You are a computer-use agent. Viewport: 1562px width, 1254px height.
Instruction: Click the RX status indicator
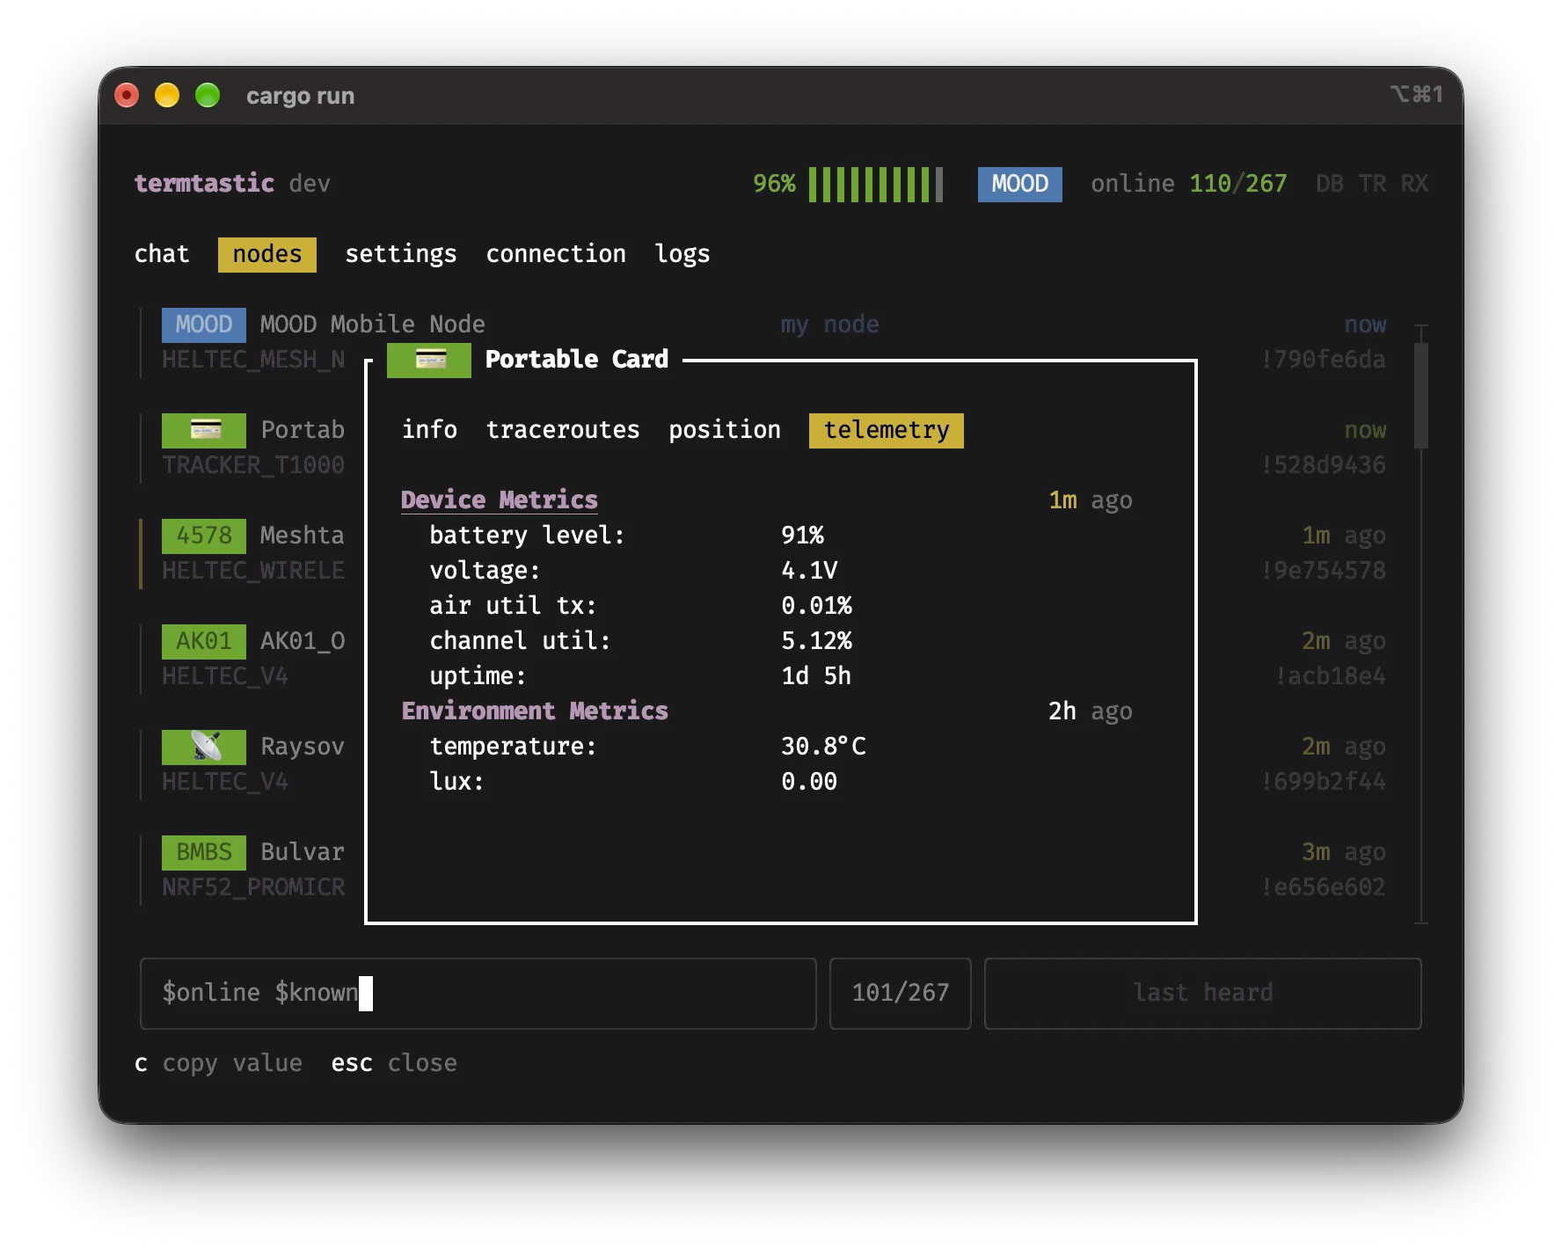tap(1414, 184)
